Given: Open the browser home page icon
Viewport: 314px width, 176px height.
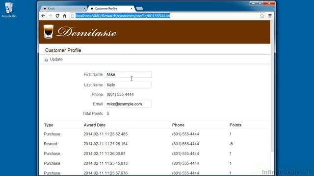Looking at the screenshot, I should click(x=64, y=16).
